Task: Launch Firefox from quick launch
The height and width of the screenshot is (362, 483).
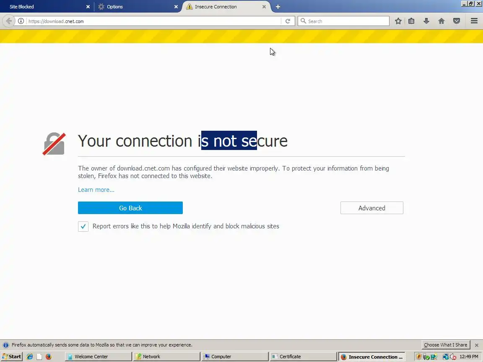Action: tap(48, 357)
